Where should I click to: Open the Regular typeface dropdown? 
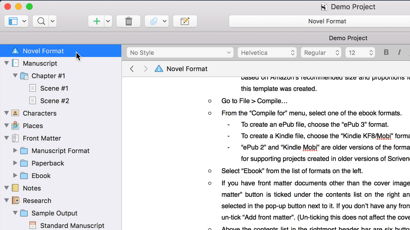pyautogui.click(x=321, y=53)
